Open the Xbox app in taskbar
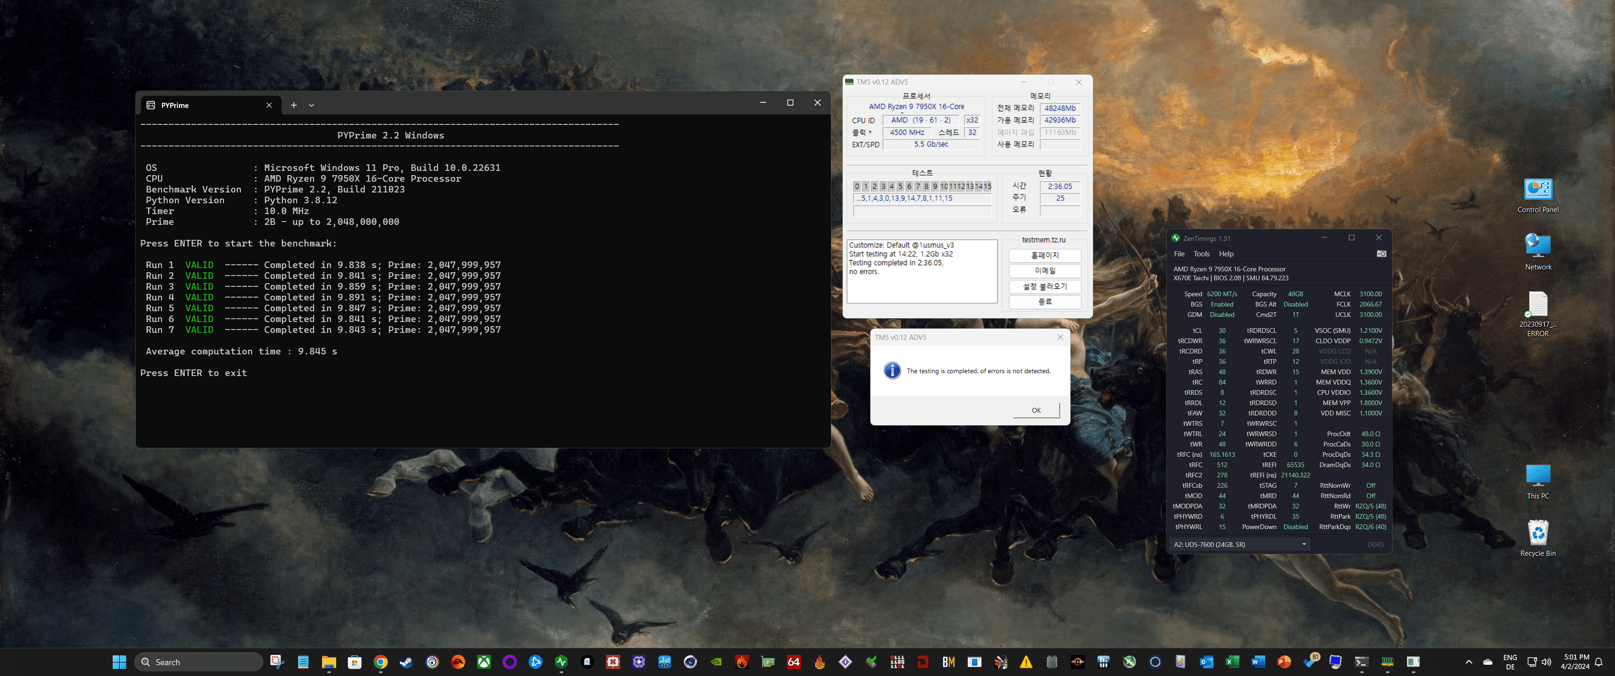The height and width of the screenshot is (676, 1615). coord(484,662)
